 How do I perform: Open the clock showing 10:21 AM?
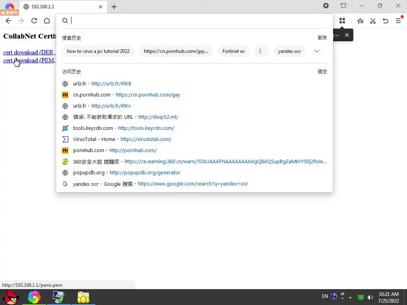tap(389, 297)
